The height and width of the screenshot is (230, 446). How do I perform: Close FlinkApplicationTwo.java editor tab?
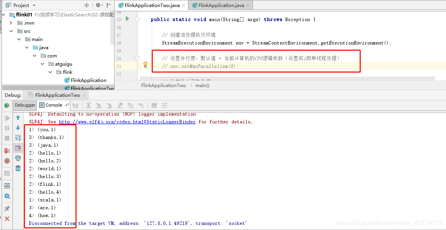point(183,5)
